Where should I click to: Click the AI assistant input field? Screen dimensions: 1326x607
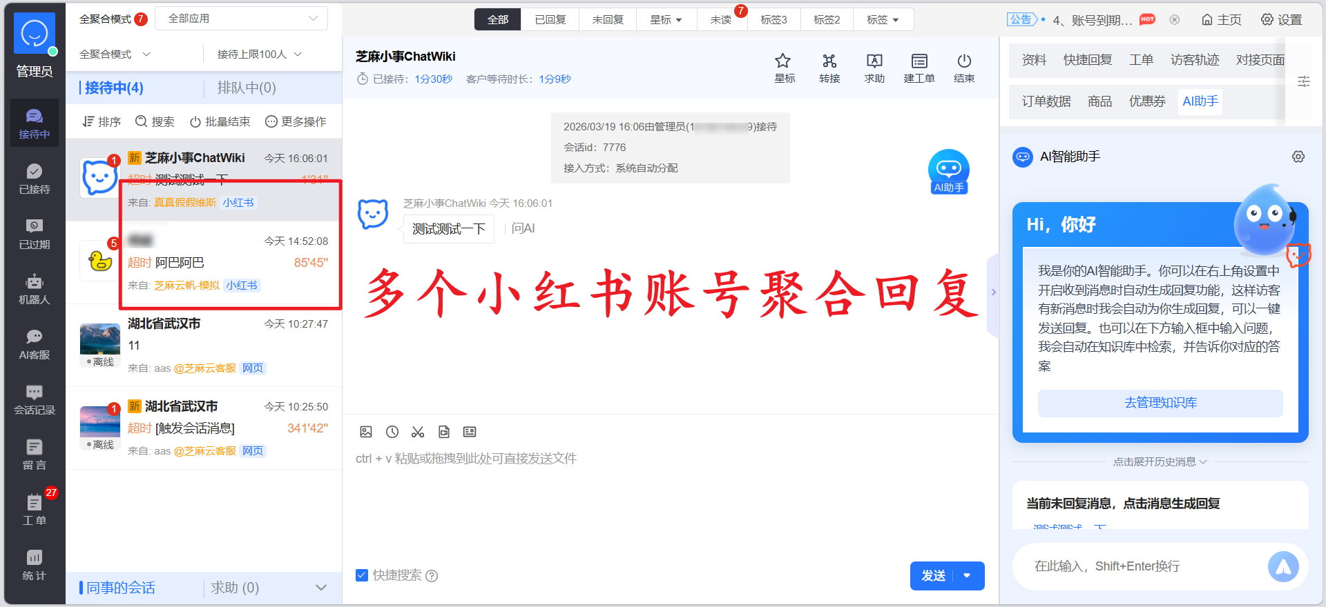tap(1140, 566)
